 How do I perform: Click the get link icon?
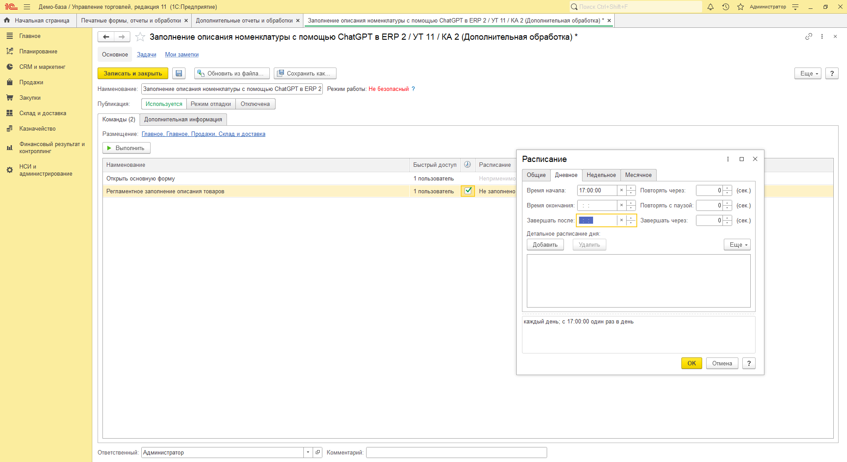pyautogui.click(x=809, y=37)
